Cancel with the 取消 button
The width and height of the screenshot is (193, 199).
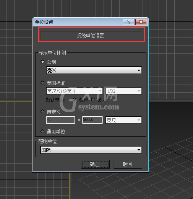(x=128, y=164)
